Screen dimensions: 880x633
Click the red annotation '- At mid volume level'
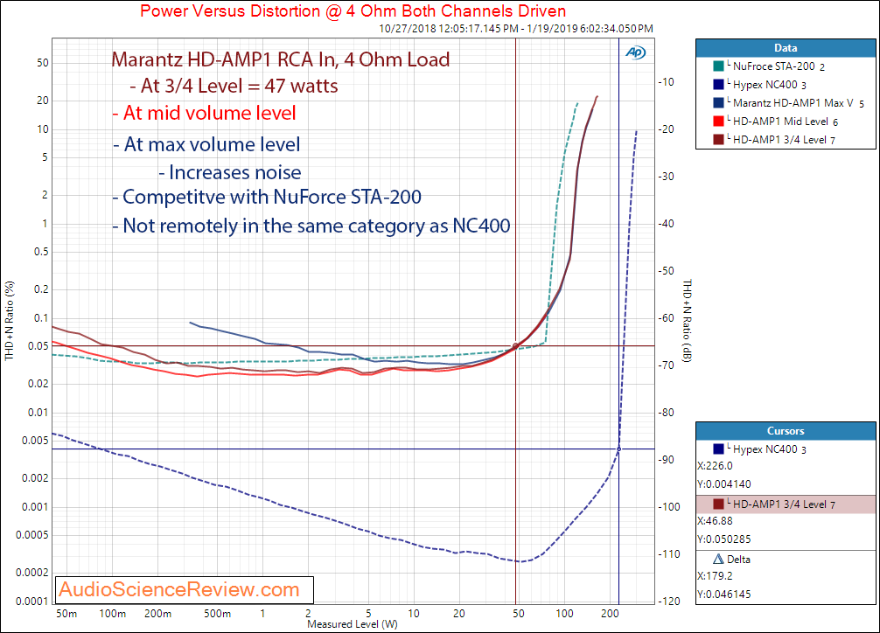(x=204, y=113)
